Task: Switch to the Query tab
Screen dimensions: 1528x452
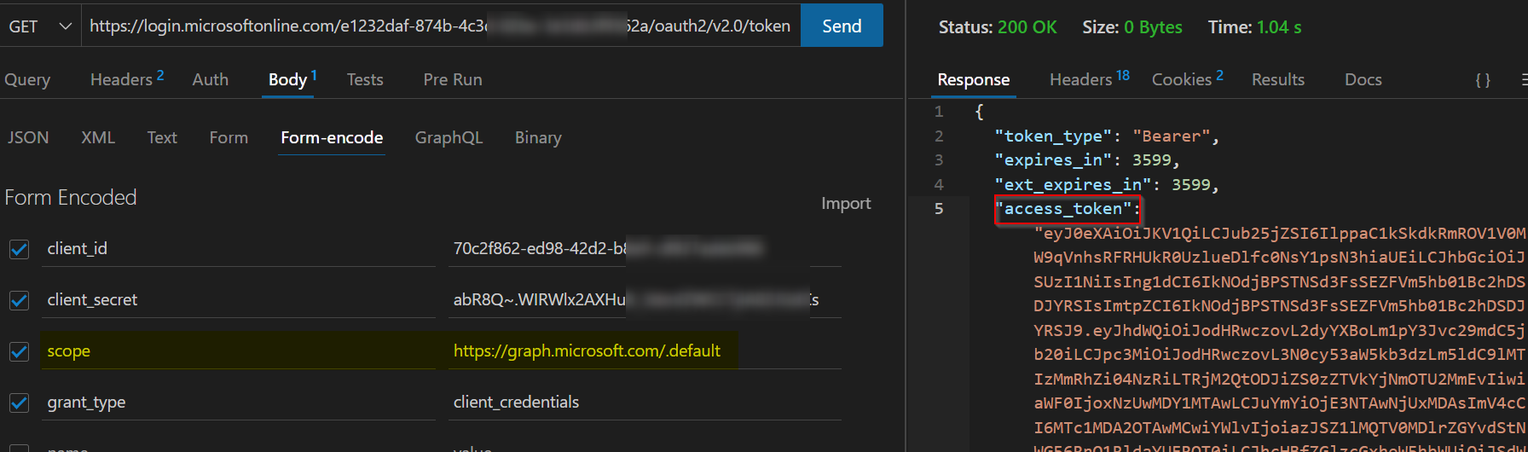Action: 27,79
